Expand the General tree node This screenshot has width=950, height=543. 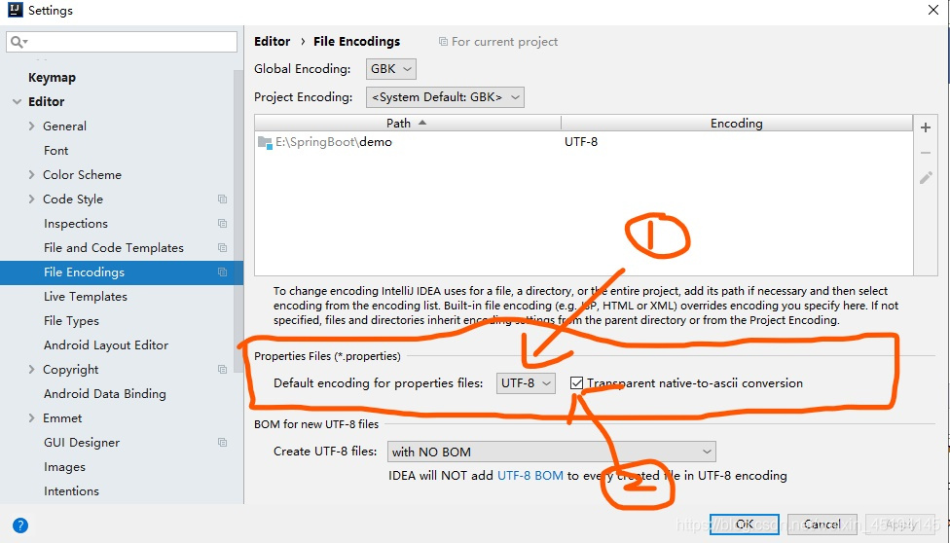click(x=31, y=127)
